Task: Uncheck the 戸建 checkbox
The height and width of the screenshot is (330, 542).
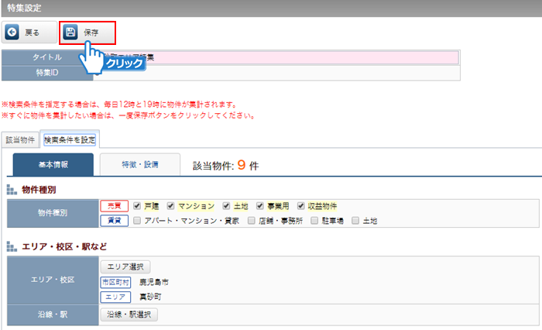Action: pos(136,206)
